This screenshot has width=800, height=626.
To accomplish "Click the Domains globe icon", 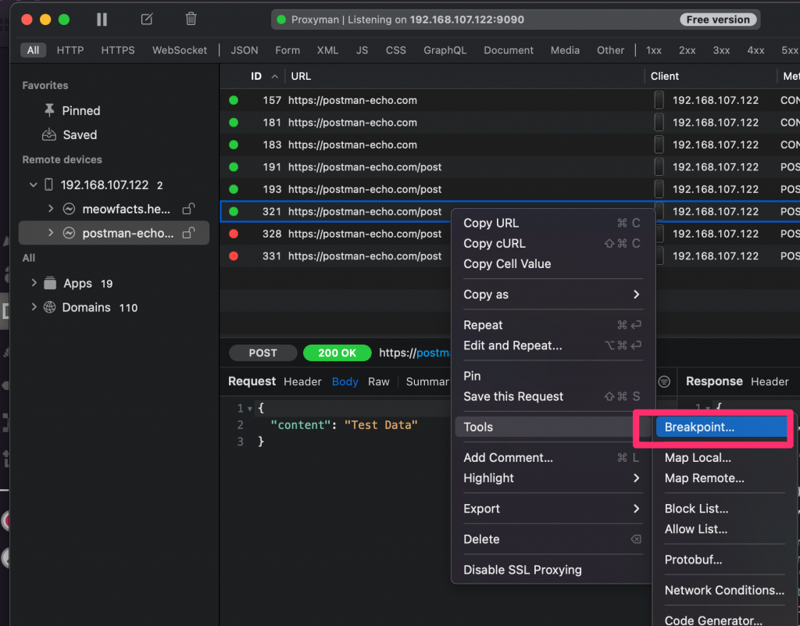I will pos(49,307).
